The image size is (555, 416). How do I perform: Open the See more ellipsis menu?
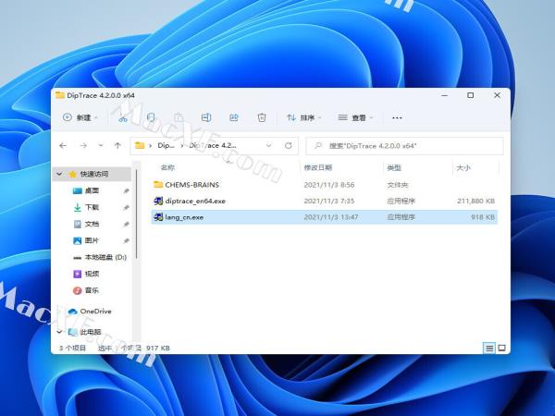[x=397, y=117]
